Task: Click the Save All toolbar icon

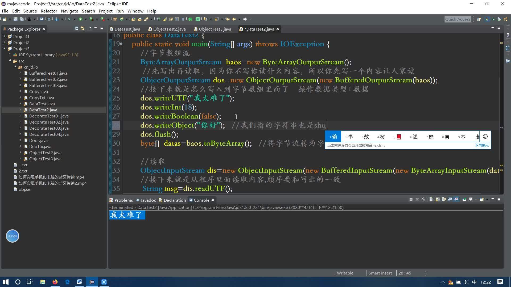Action: [x=22, y=19]
